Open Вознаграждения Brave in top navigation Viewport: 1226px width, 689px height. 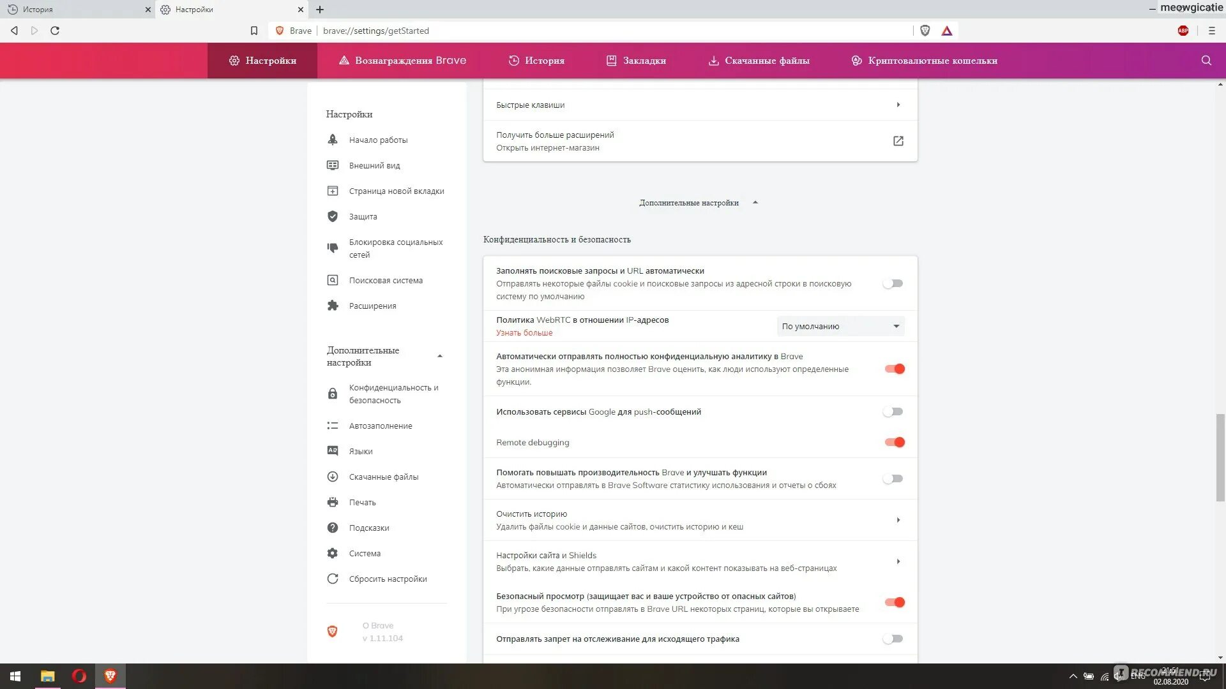[x=402, y=61]
